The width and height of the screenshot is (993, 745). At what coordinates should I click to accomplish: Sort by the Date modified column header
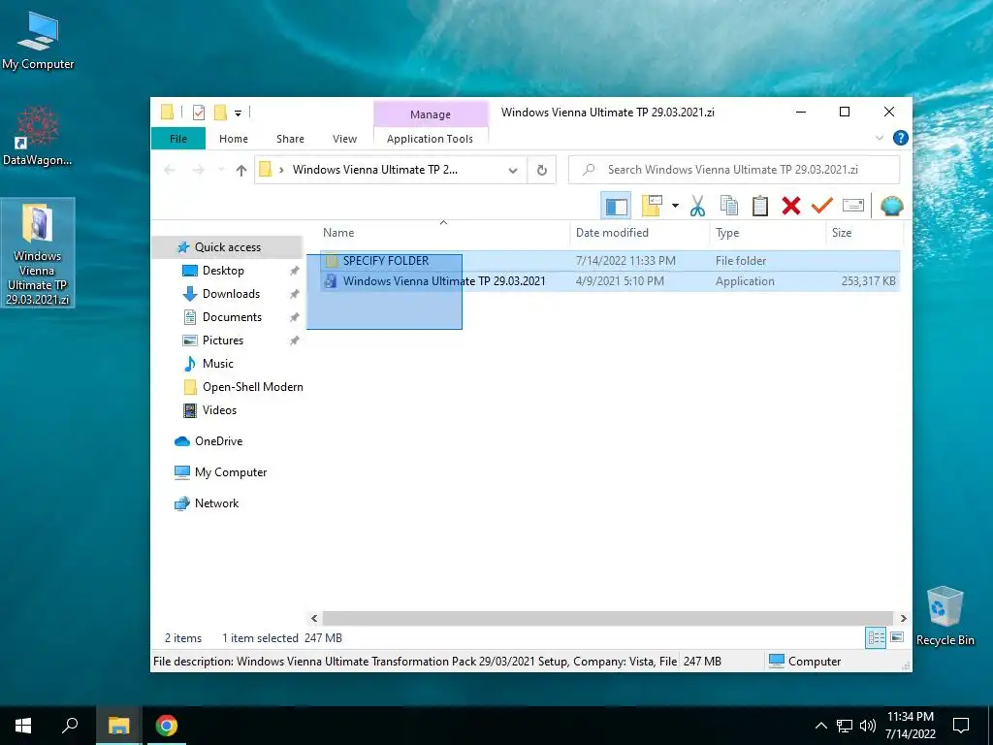click(612, 233)
